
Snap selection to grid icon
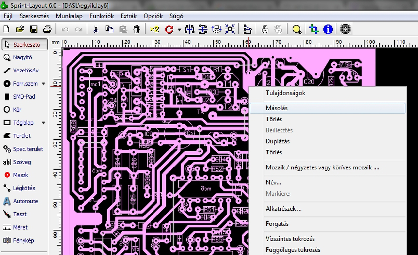pyautogui.click(x=230, y=29)
